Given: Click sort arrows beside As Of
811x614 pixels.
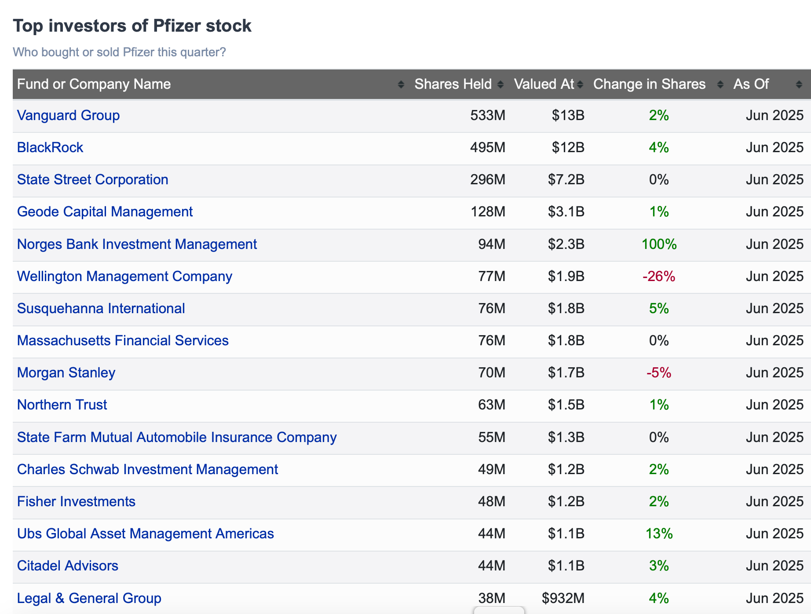Looking at the screenshot, I should (799, 84).
